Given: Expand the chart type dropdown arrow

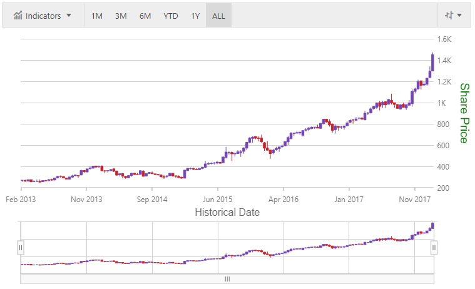Looking at the screenshot, I should pos(460,16).
